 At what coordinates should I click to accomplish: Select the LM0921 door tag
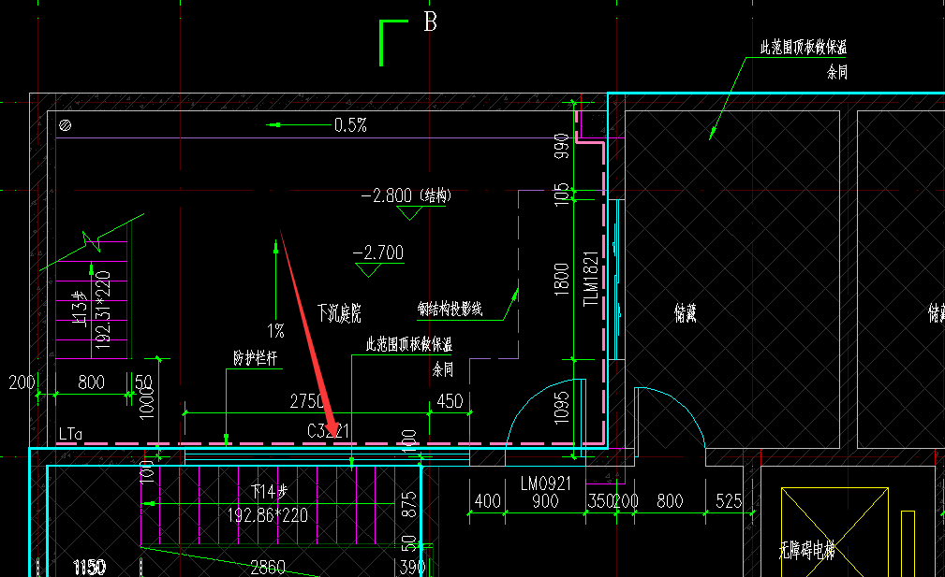[545, 483]
